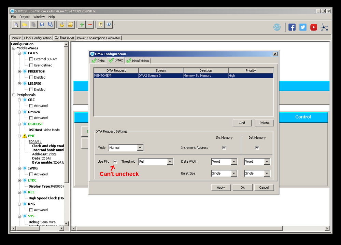Click the Generate Code gear icon
Image resolution: width=341 pixels, height=245 pixels.
(x=62, y=25)
